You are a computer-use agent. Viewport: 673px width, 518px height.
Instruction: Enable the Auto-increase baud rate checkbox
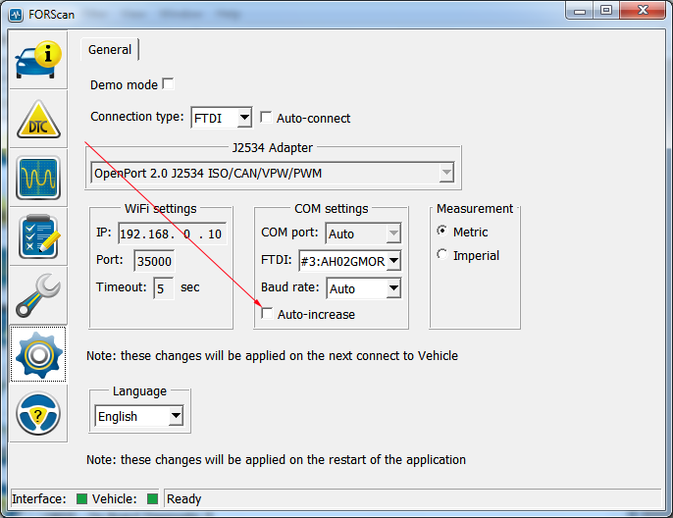pos(267,313)
